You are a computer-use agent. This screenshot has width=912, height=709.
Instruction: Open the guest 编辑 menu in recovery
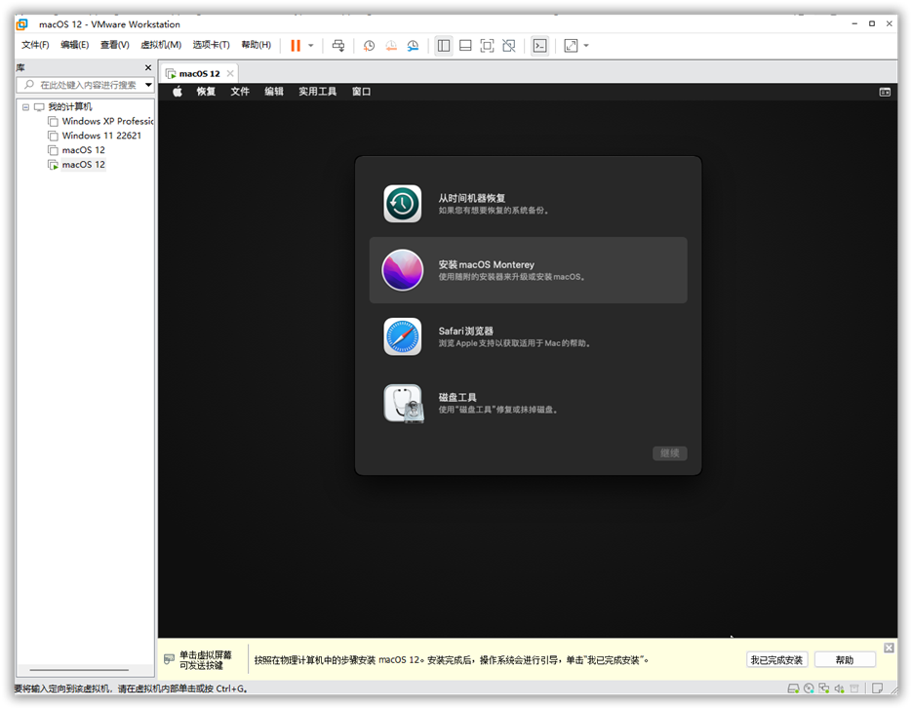[x=274, y=92]
